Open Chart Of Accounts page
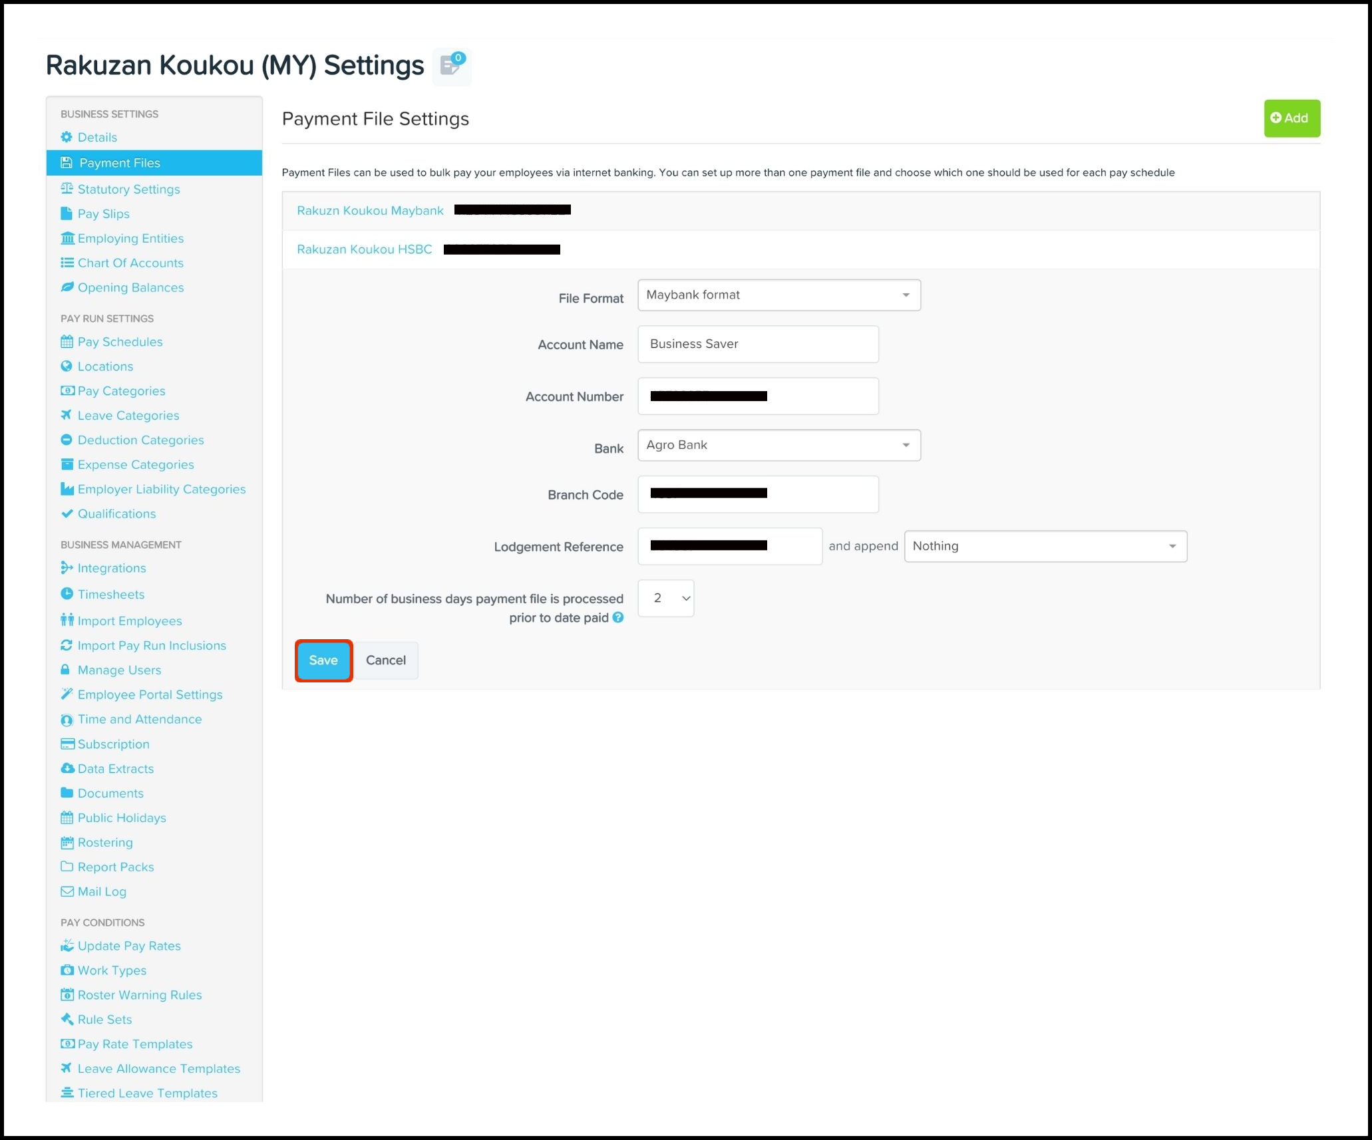Viewport: 1372px width, 1140px height. [130, 263]
